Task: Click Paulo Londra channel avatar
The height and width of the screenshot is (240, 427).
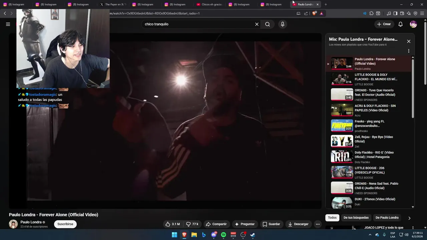Action: click(13, 224)
